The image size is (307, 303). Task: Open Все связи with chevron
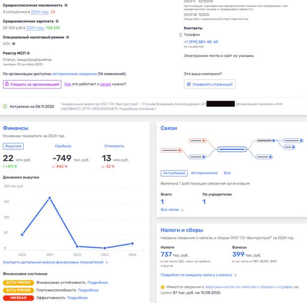pos(172,210)
